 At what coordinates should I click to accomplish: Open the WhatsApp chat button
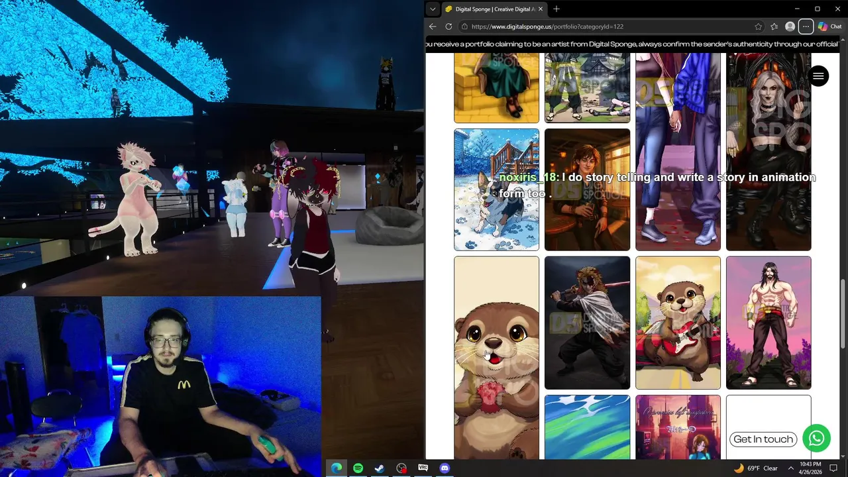[816, 438]
